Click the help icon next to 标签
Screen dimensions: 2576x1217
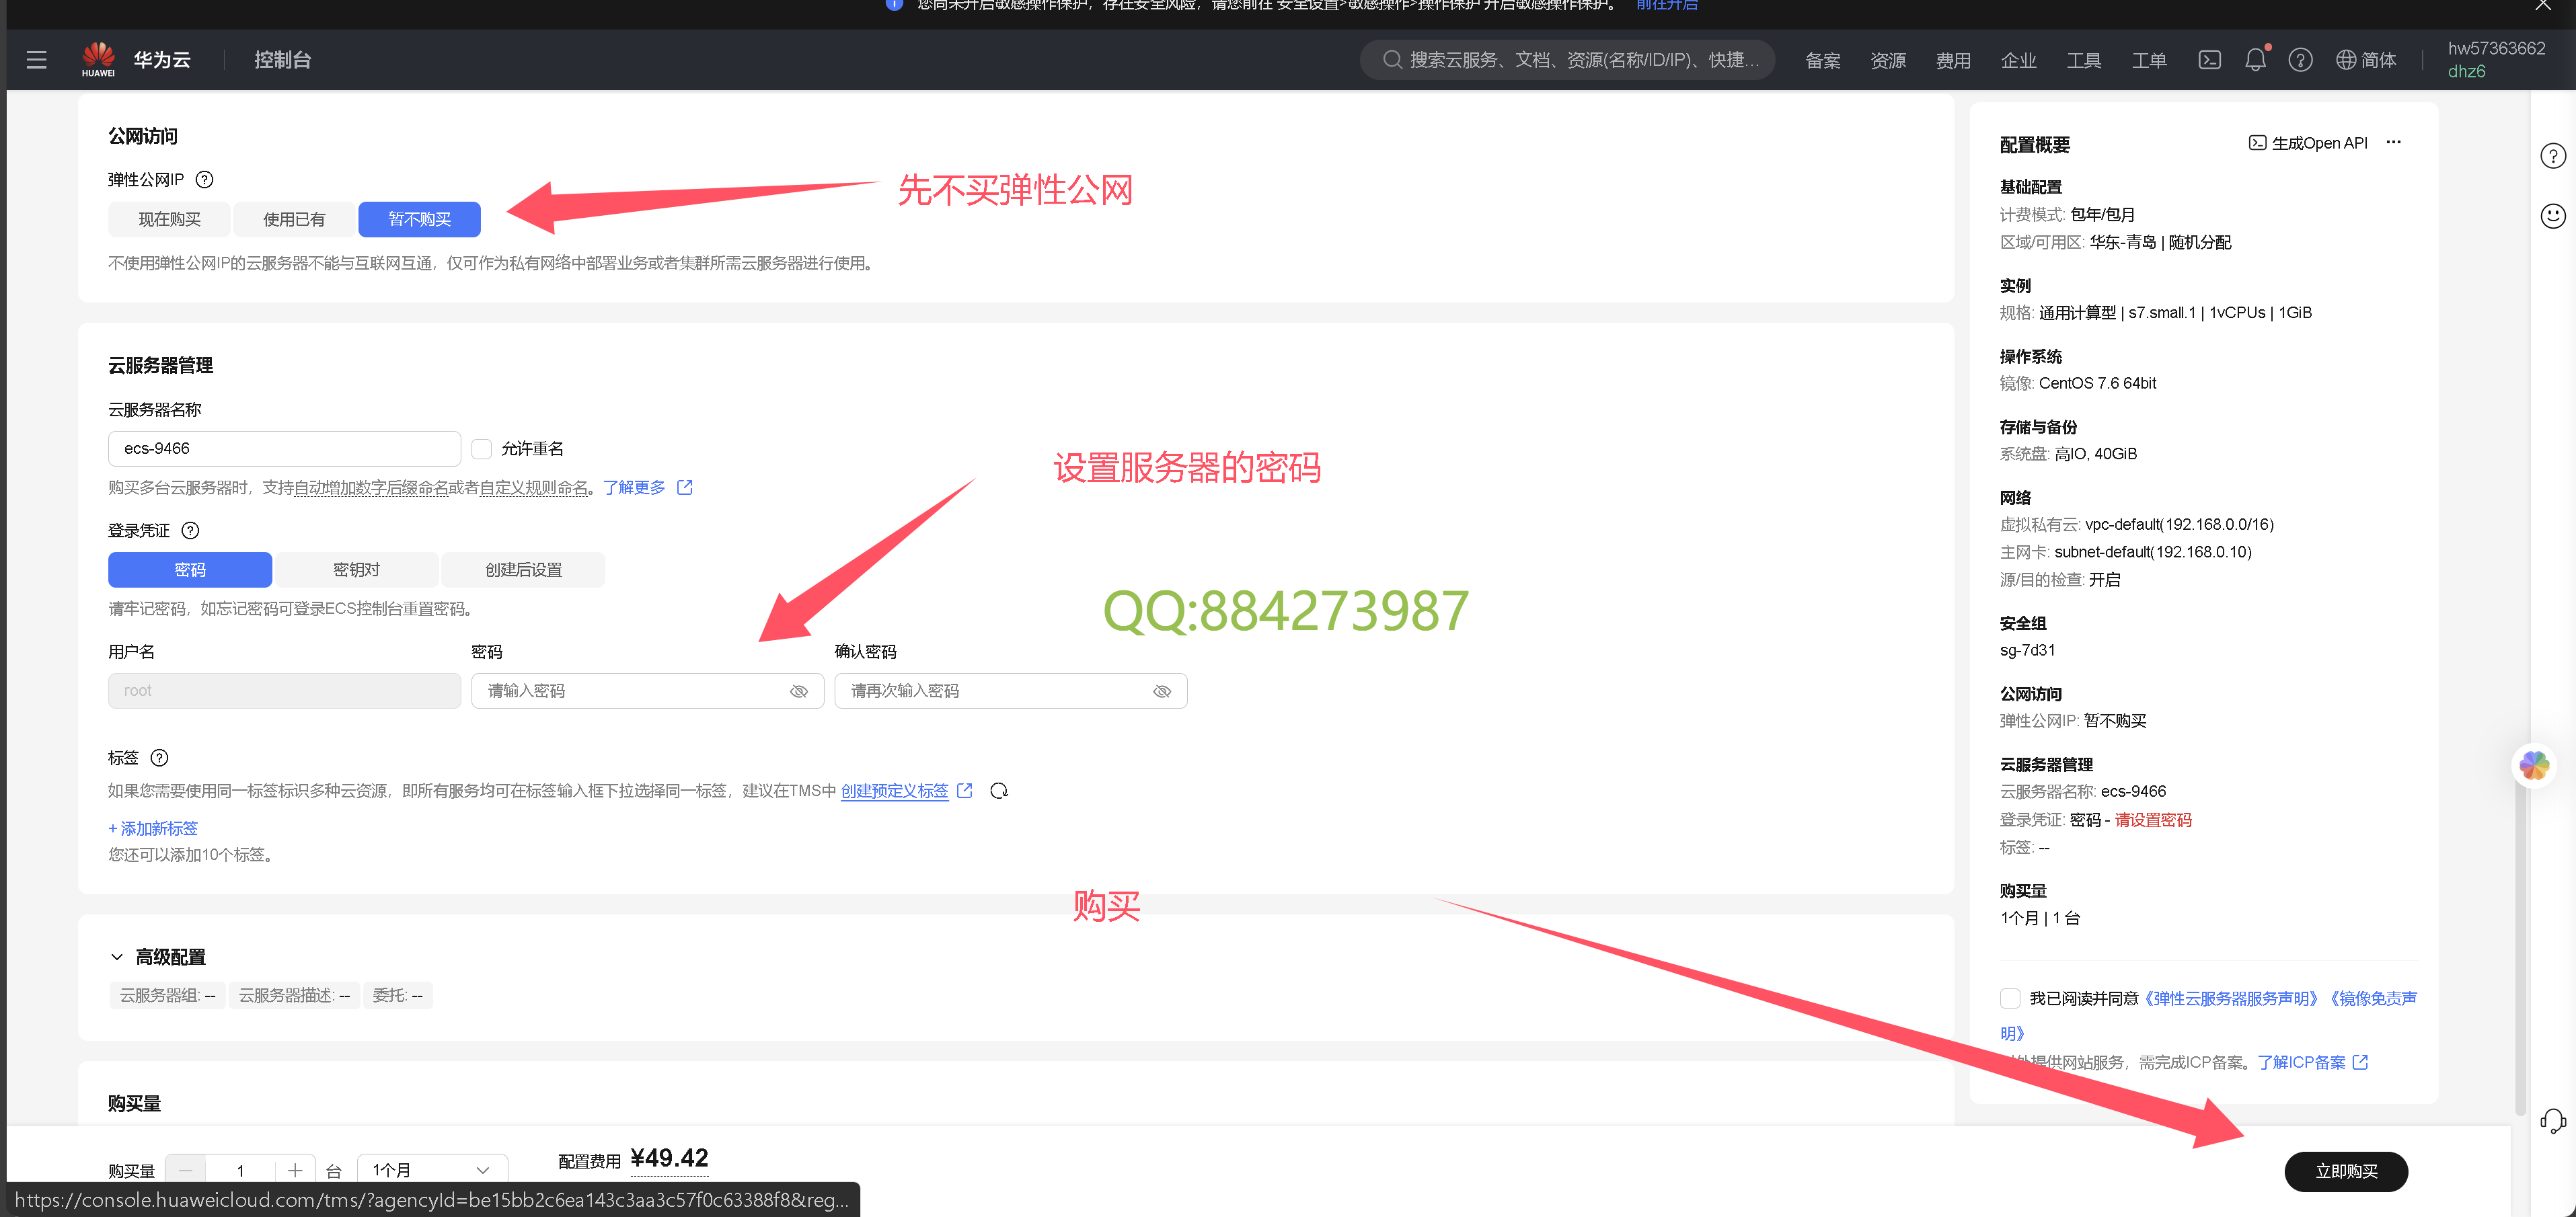tap(159, 757)
